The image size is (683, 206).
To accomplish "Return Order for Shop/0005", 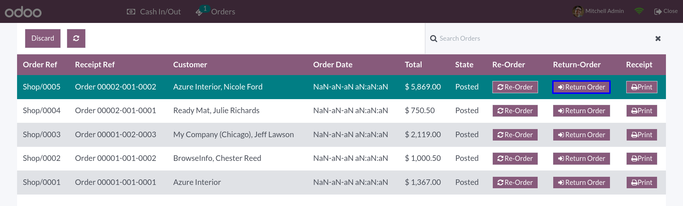I will pos(581,87).
